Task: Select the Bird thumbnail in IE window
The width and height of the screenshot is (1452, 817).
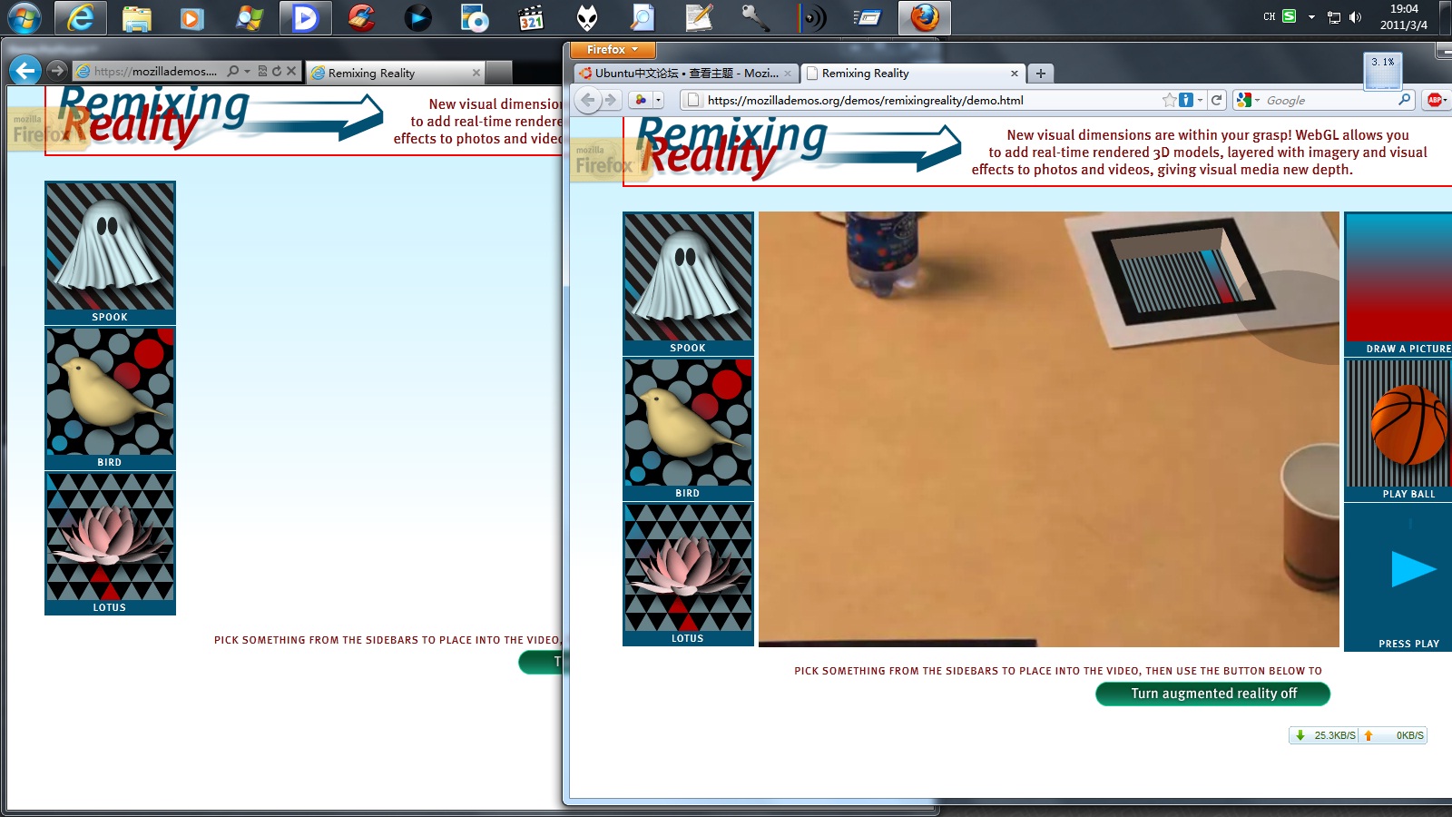Action: point(110,398)
